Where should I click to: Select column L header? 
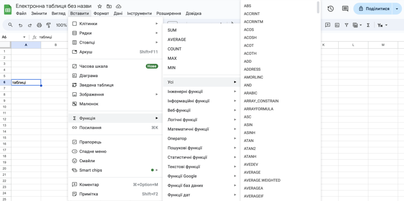(353, 45)
